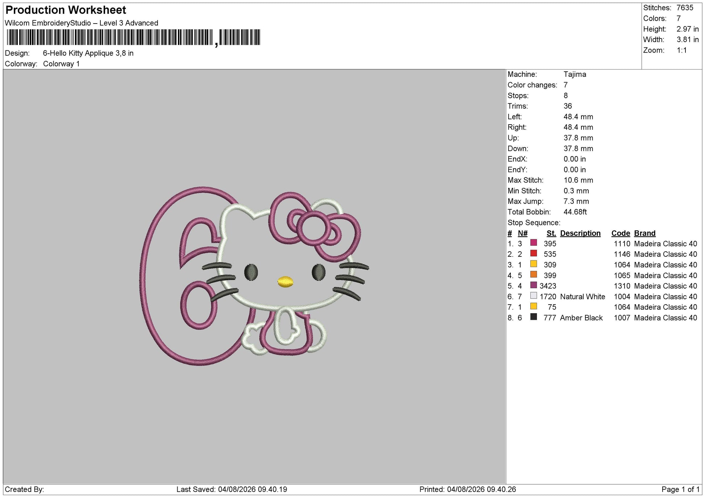Click the 'Description' column header
The width and height of the screenshot is (705, 498).
pyautogui.click(x=580, y=234)
